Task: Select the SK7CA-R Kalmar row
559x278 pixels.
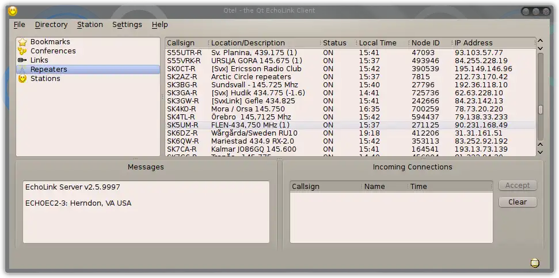Action: [x=351, y=149]
